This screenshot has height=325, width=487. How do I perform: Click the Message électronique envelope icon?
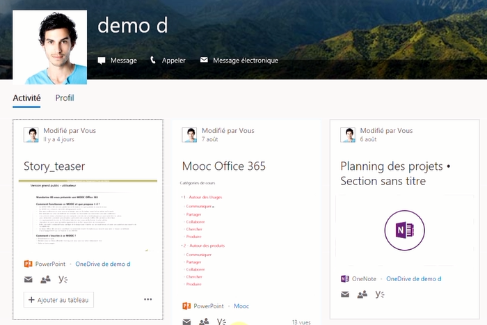point(204,60)
